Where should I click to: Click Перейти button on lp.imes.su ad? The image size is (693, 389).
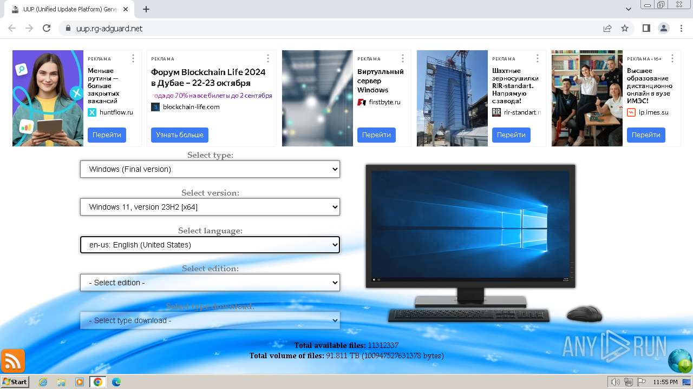pyautogui.click(x=646, y=135)
